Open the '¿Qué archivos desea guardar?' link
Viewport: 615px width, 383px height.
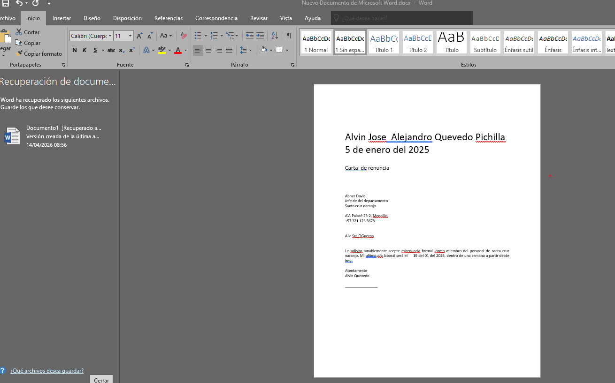(47, 370)
